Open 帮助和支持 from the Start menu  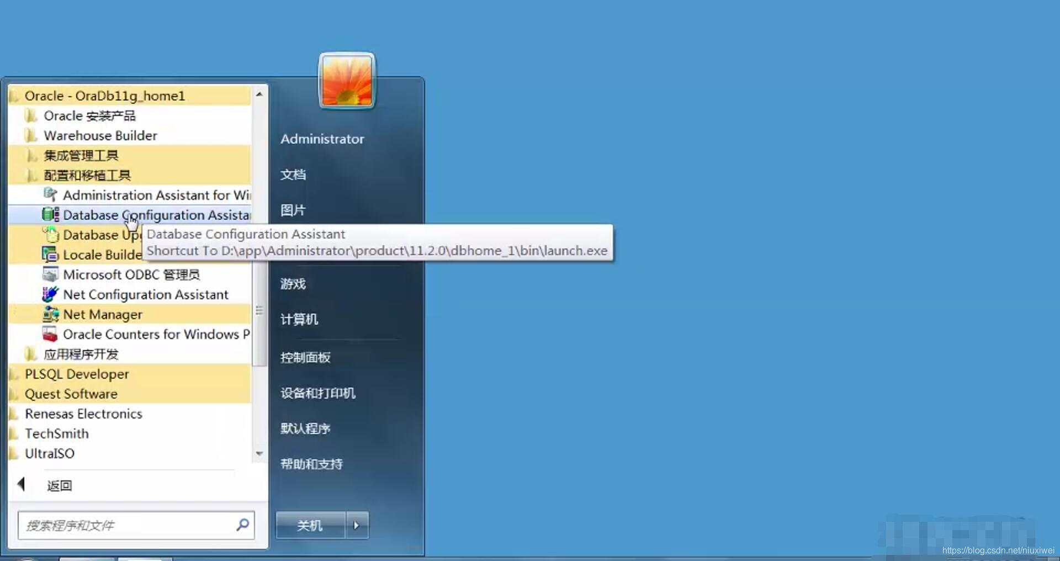click(312, 464)
